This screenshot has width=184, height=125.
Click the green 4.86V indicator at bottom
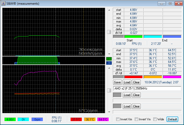click(x=10, y=120)
